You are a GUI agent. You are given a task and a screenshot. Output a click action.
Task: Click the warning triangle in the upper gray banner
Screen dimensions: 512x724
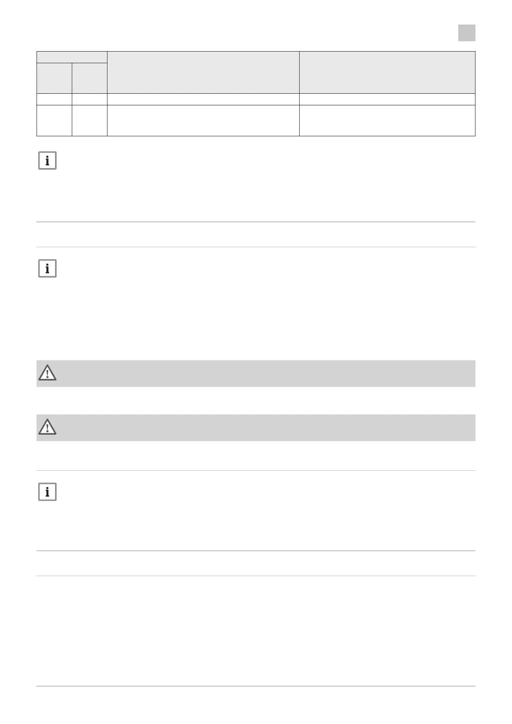47,373
